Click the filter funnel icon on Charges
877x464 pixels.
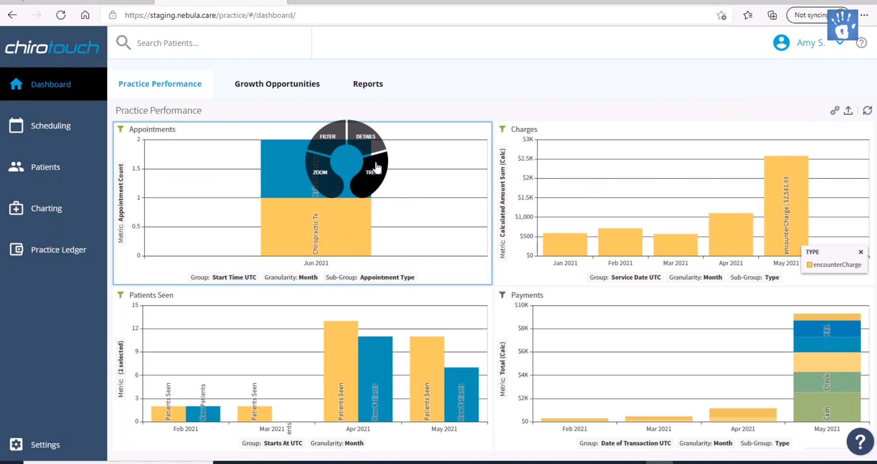tap(502, 129)
